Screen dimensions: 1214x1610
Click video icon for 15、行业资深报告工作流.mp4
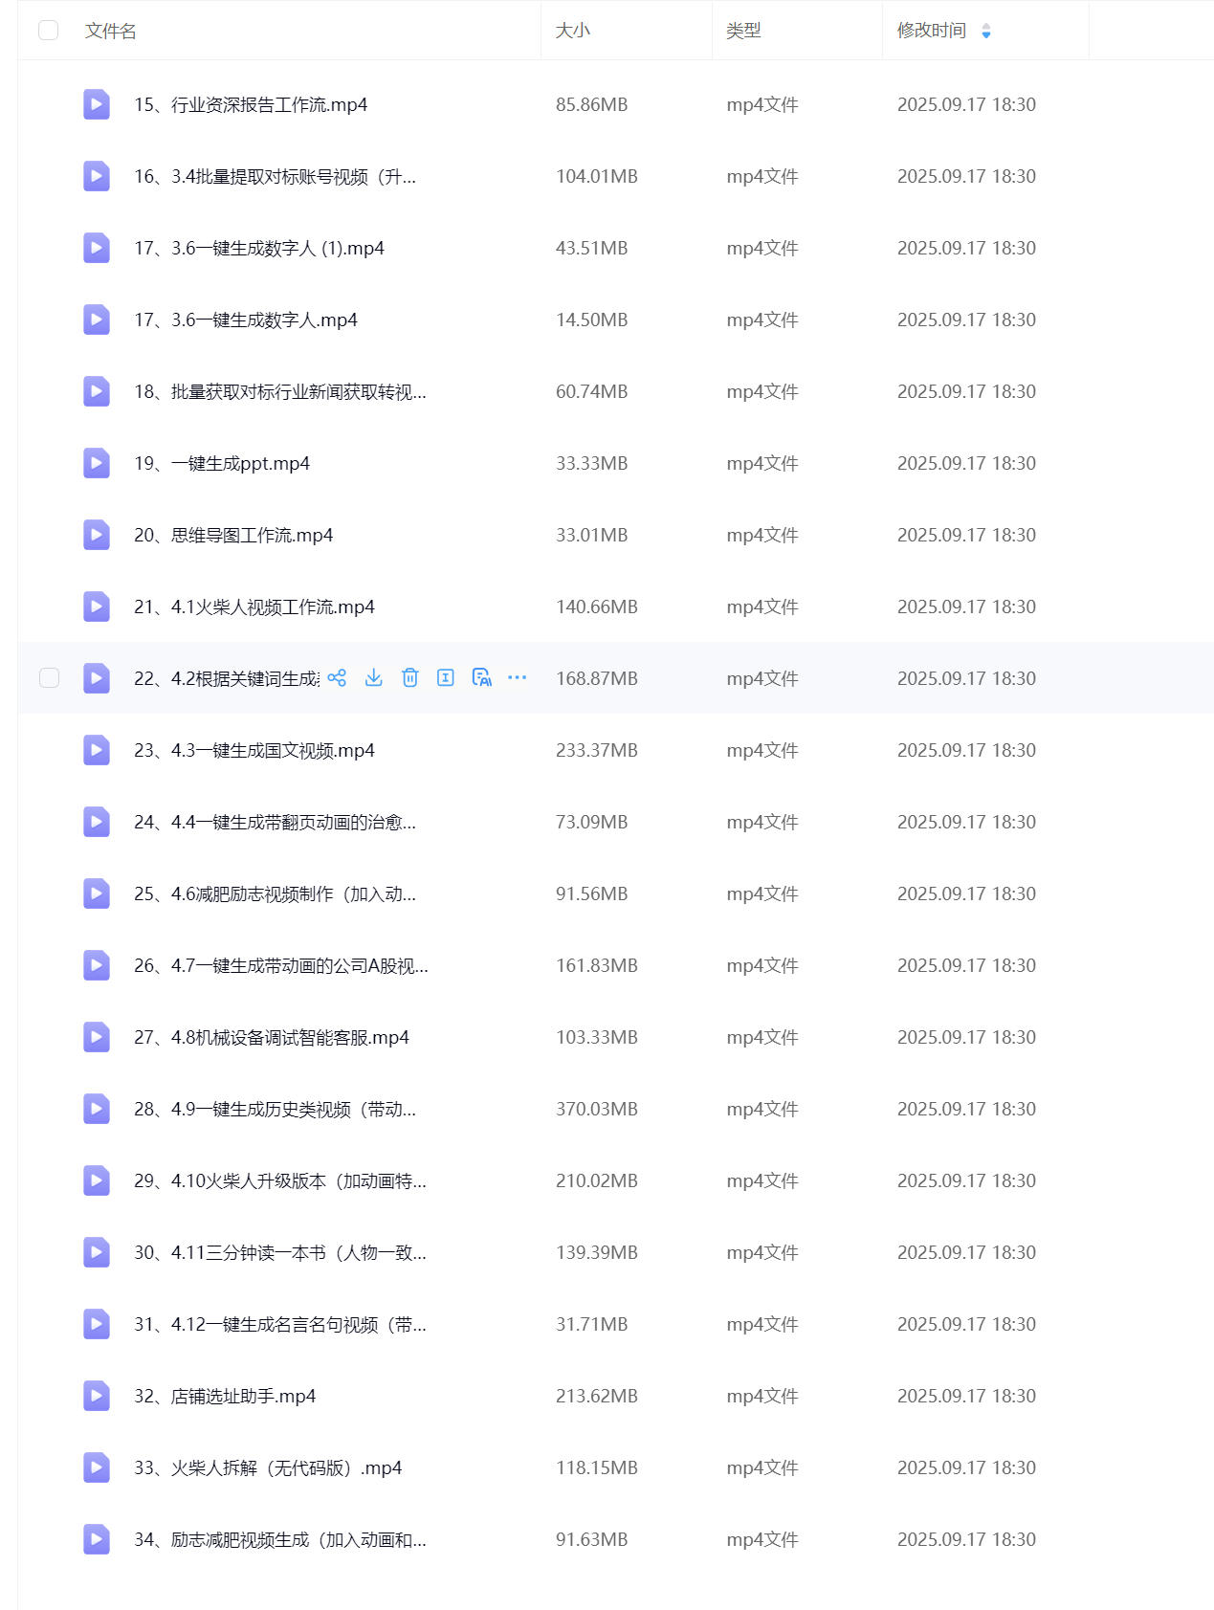pyautogui.click(x=97, y=104)
